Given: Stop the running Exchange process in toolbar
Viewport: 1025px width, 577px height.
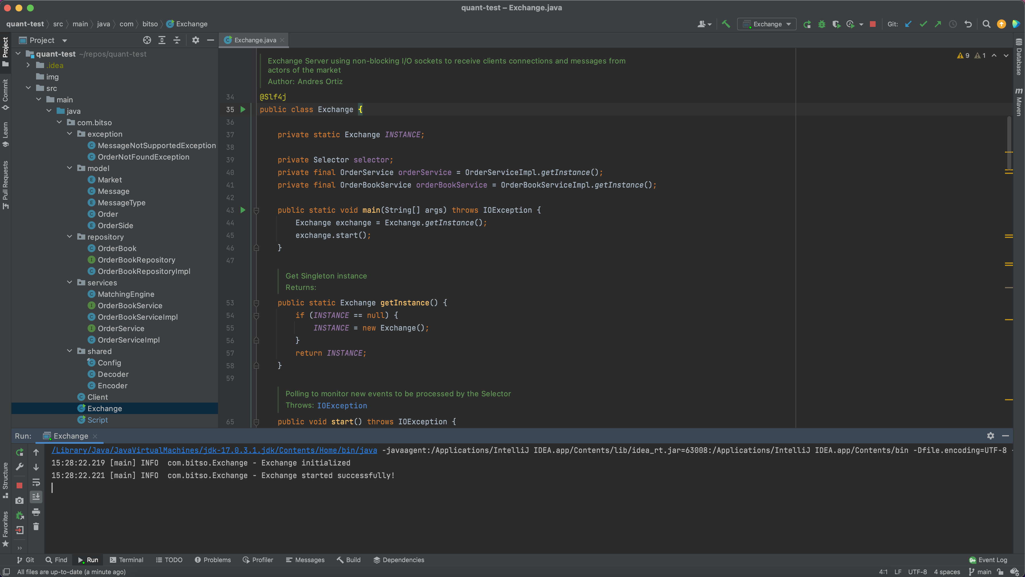Looking at the screenshot, I should pos(872,24).
